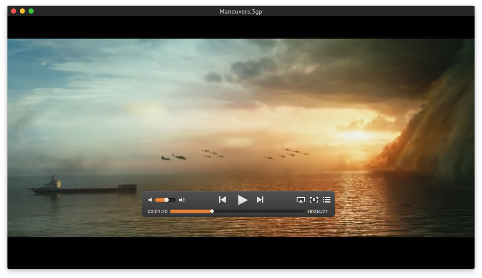The height and width of the screenshot is (278, 482).
Task: Start playback with the Play button
Action: pyautogui.click(x=243, y=200)
